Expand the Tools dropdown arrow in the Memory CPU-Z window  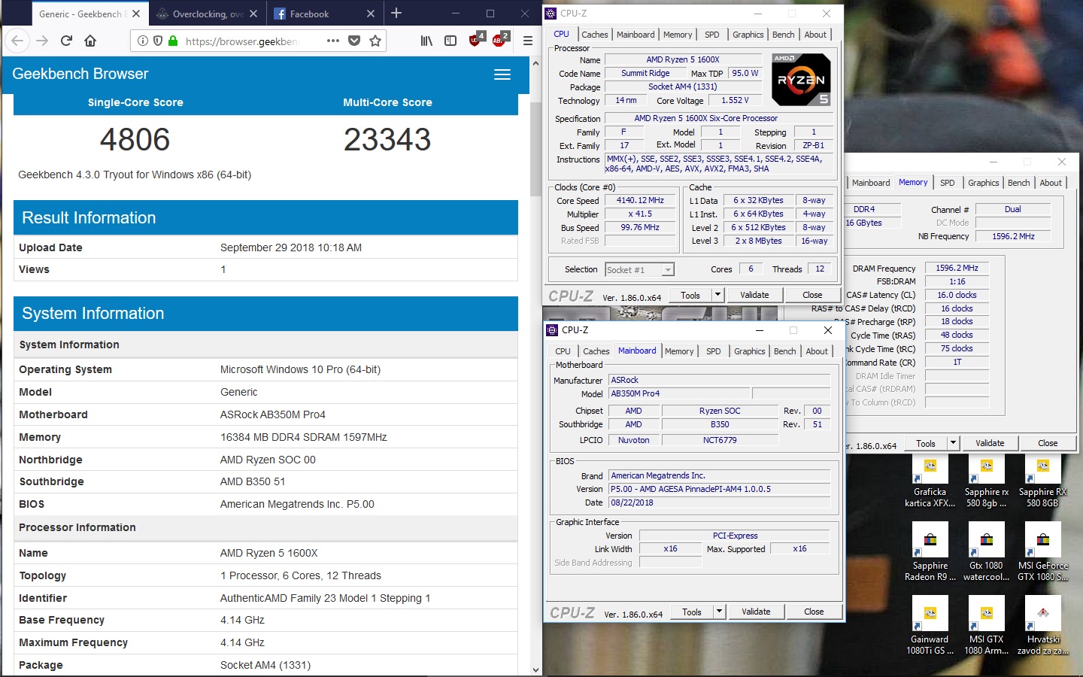(x=953, y=444)
